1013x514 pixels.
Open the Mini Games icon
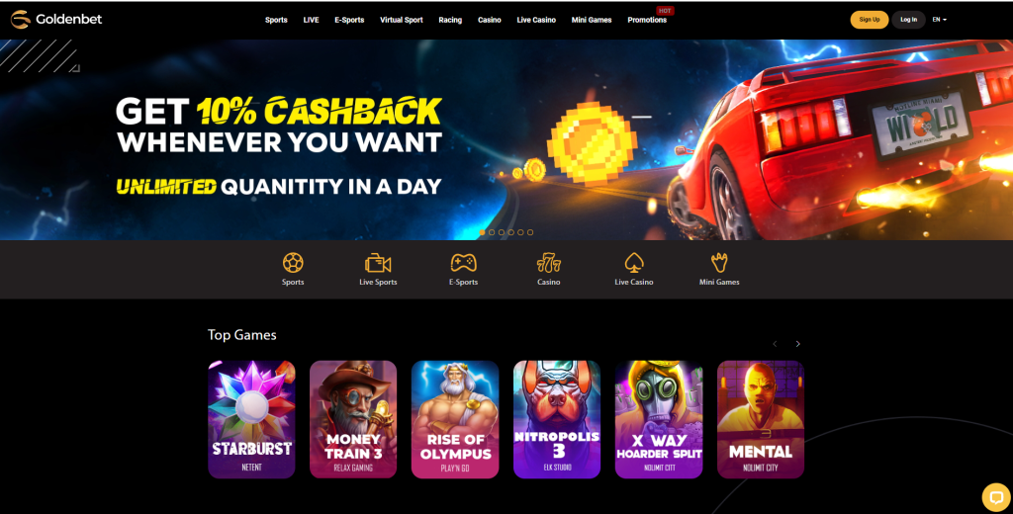pyautogui.click(x=719, y=263)
